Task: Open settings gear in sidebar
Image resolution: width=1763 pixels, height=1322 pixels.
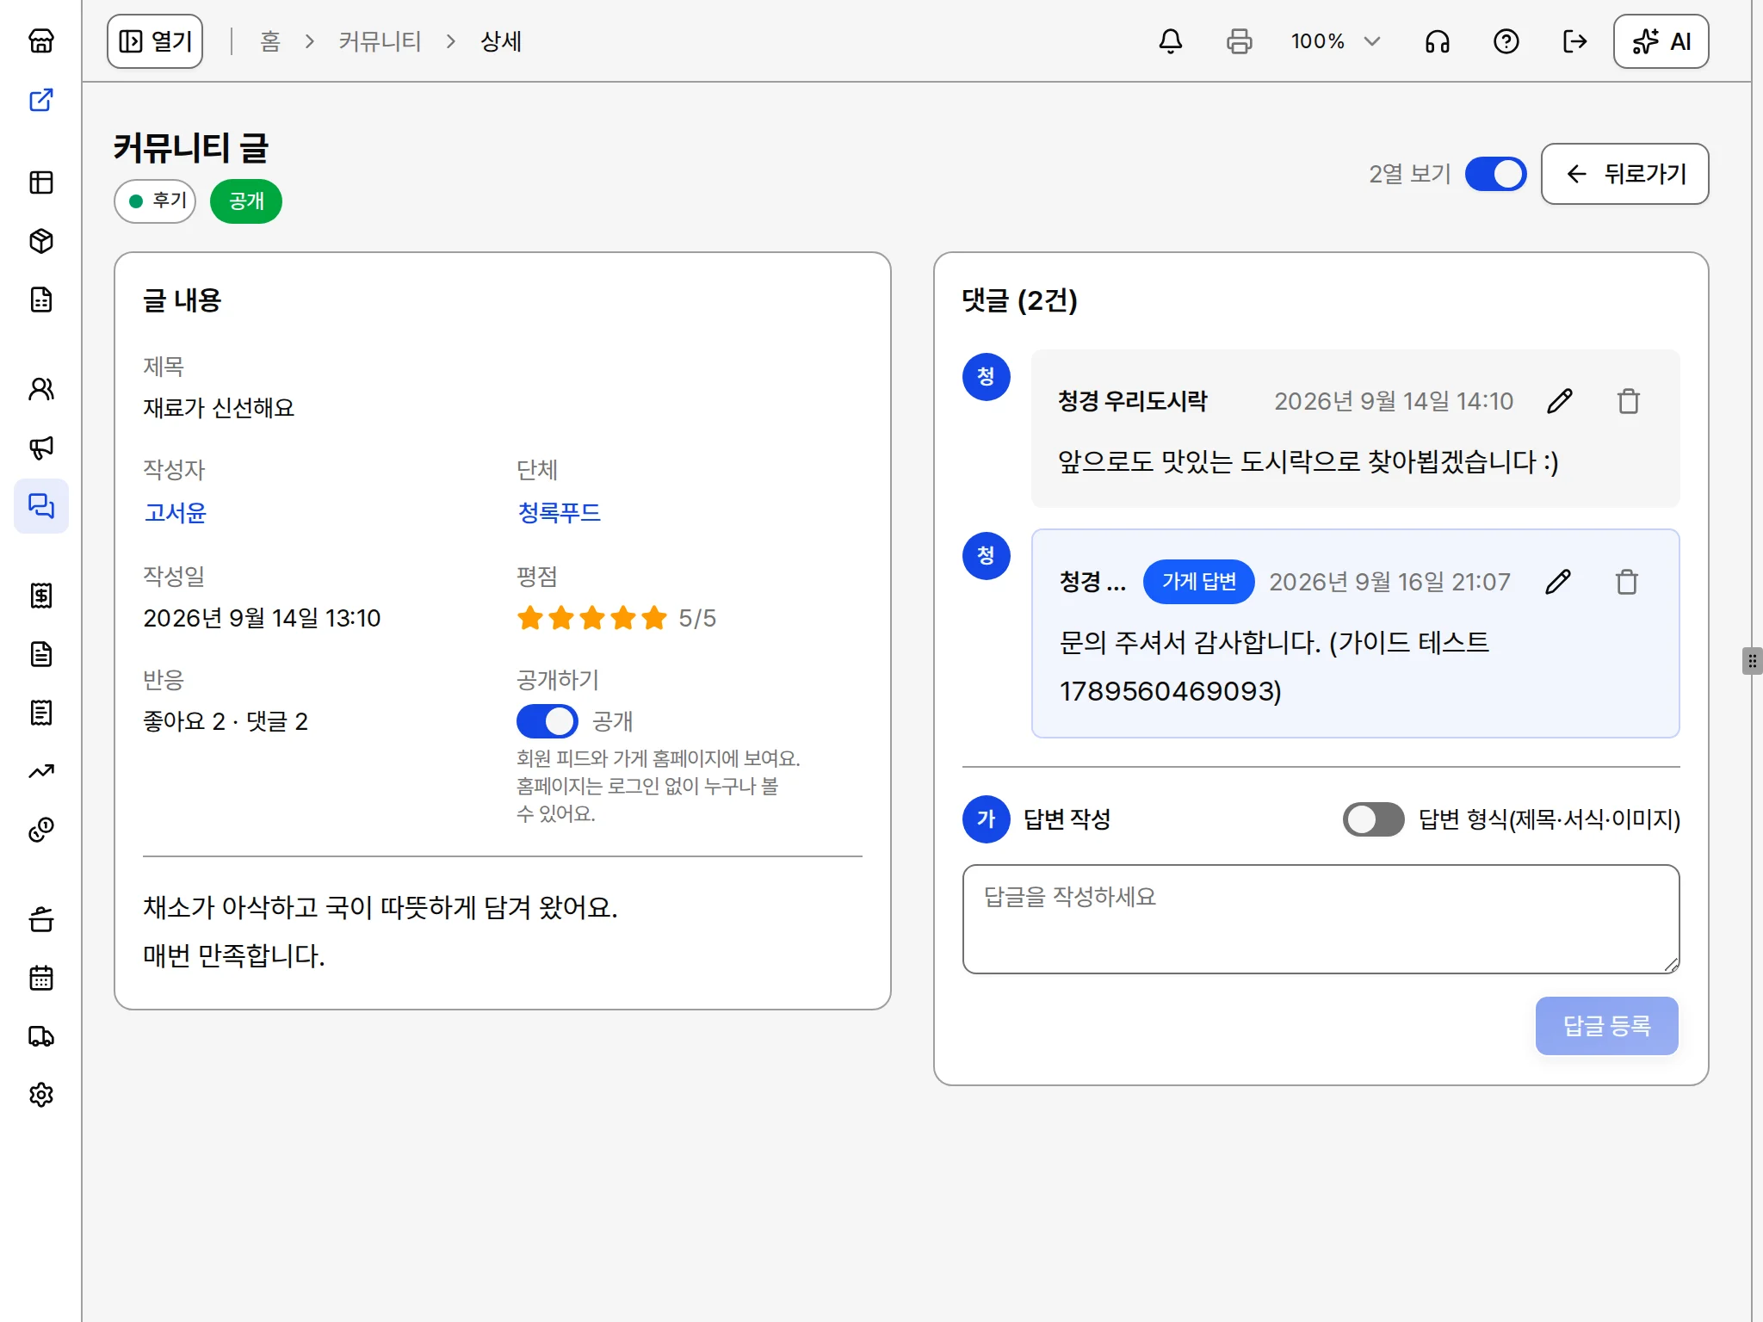Action: point(41,1094)
